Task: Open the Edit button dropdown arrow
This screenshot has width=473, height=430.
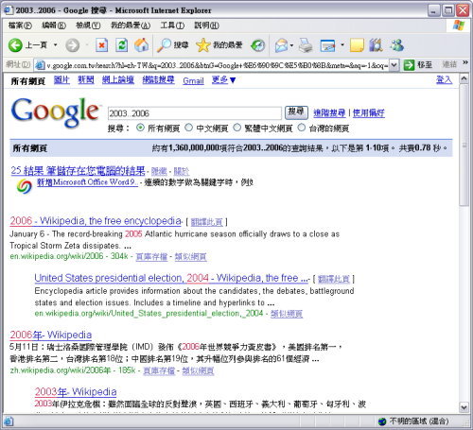Action: pyautogui.click(x=342, y=45)
